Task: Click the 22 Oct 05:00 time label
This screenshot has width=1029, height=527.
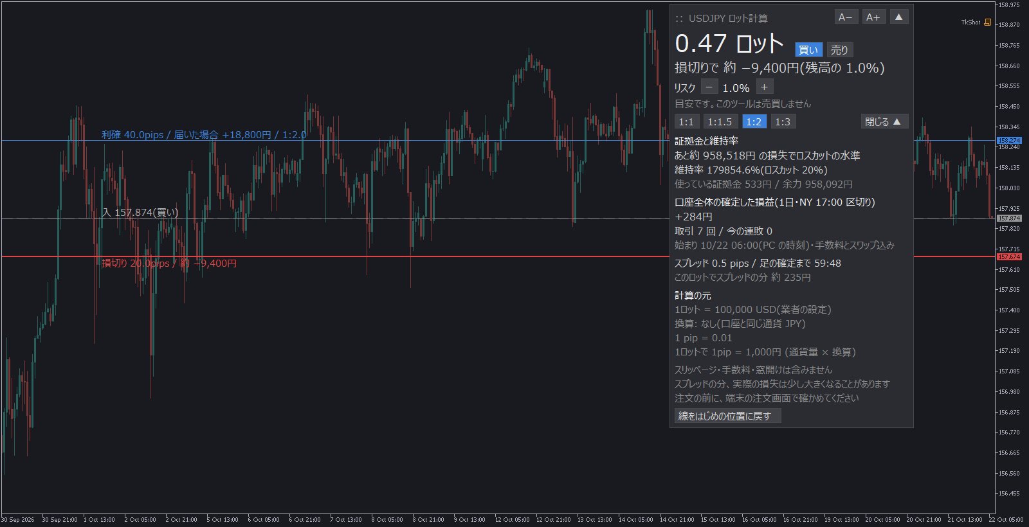Action: pyautogui.click(x=1006, y=520)
